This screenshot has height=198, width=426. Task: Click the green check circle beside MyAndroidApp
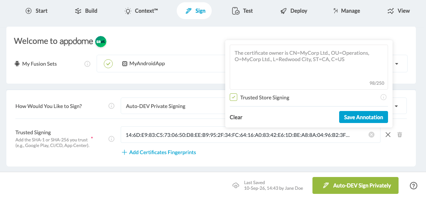108,64
